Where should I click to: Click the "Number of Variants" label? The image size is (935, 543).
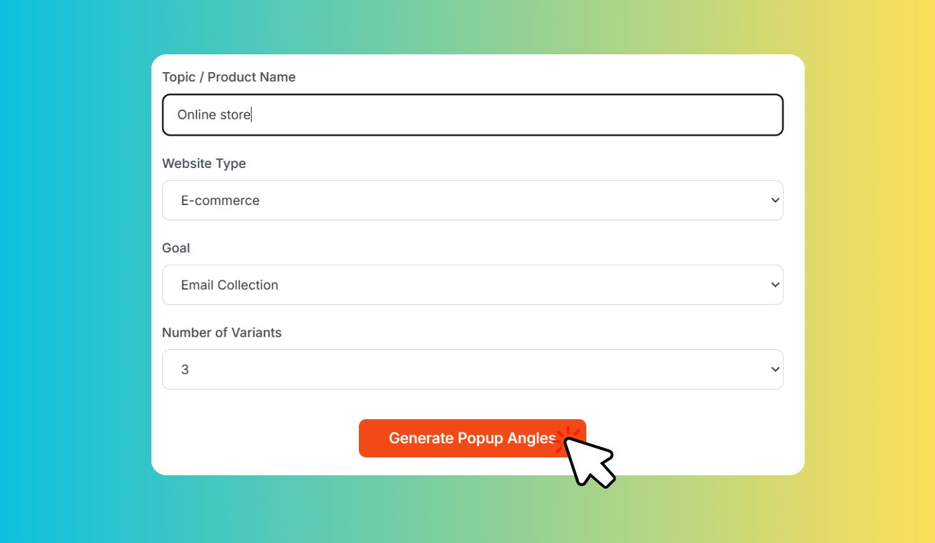coord(222,333)
